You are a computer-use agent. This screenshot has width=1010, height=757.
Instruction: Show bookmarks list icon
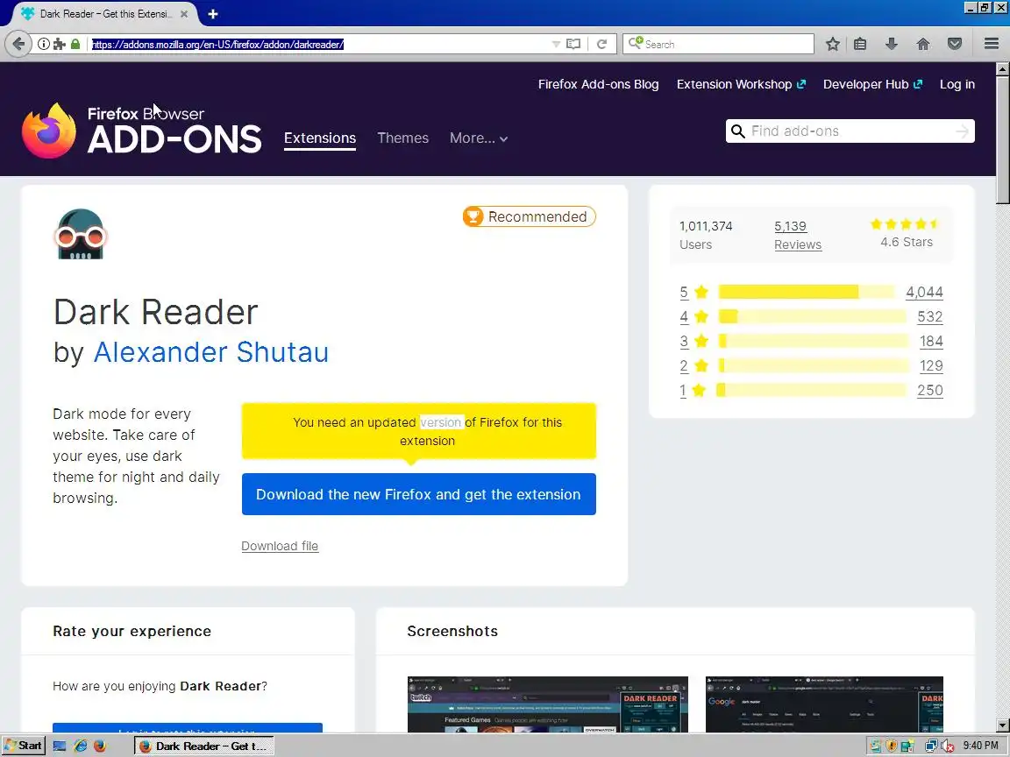point(860,44)
